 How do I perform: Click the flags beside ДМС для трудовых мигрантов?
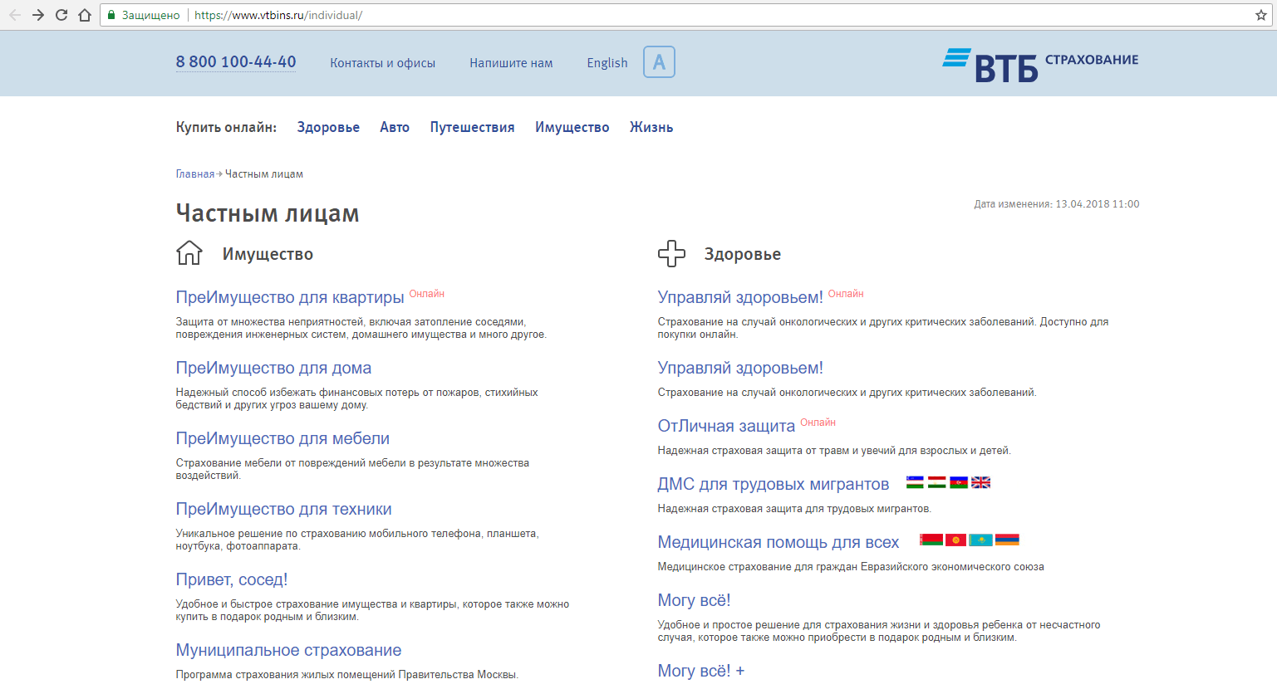coord(948,482)
